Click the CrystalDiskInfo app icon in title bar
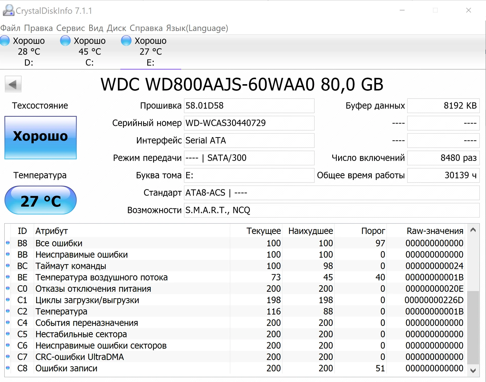The height and width of the screenshot is (382, 486). tap(8, 10)
